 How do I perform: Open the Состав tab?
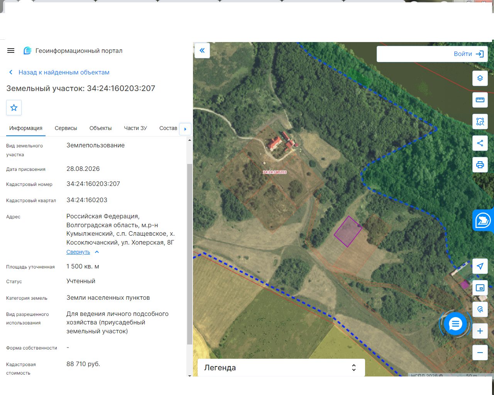pos(168,128)
